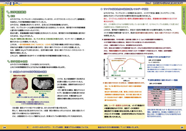Screen dimensions: 186x131
Task: Click the diamond bullet before 小惑星イトカワの科学的特性の調査
Action: click(11, 72)
